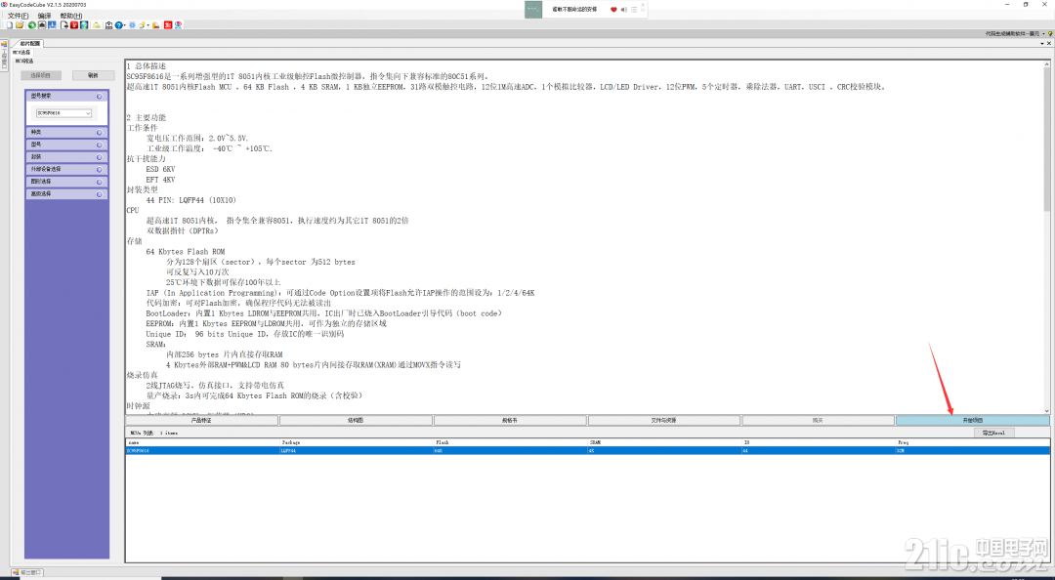Image resolution: width=1055 pixels, height=580 pixels.
Task: Click the 文件与资源 button
Action: (664, 421)
